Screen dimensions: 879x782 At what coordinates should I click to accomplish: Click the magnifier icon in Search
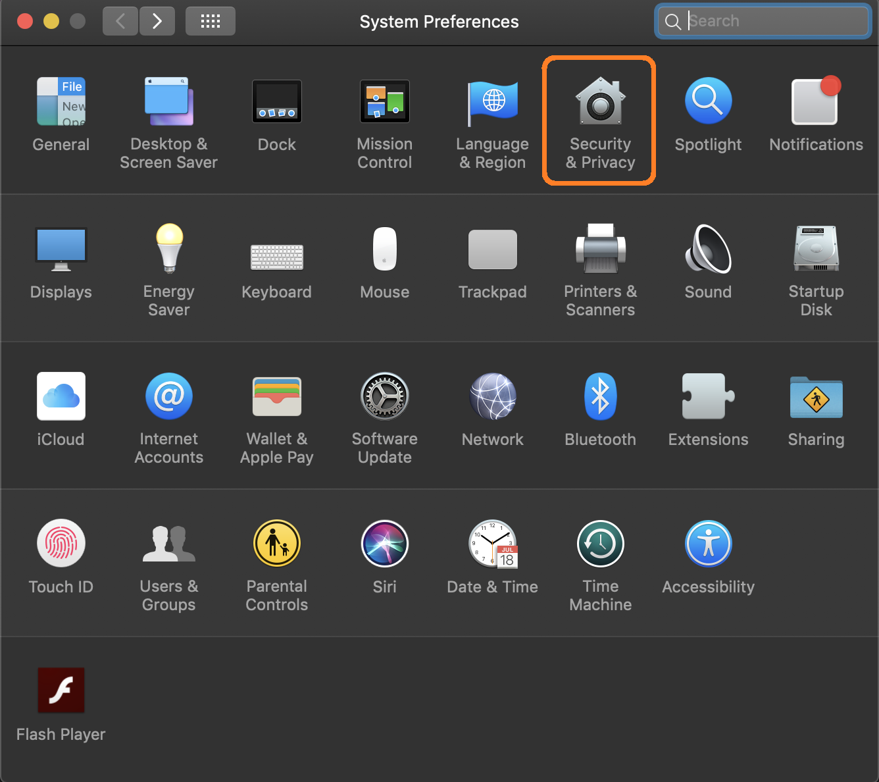coord(672,22)
